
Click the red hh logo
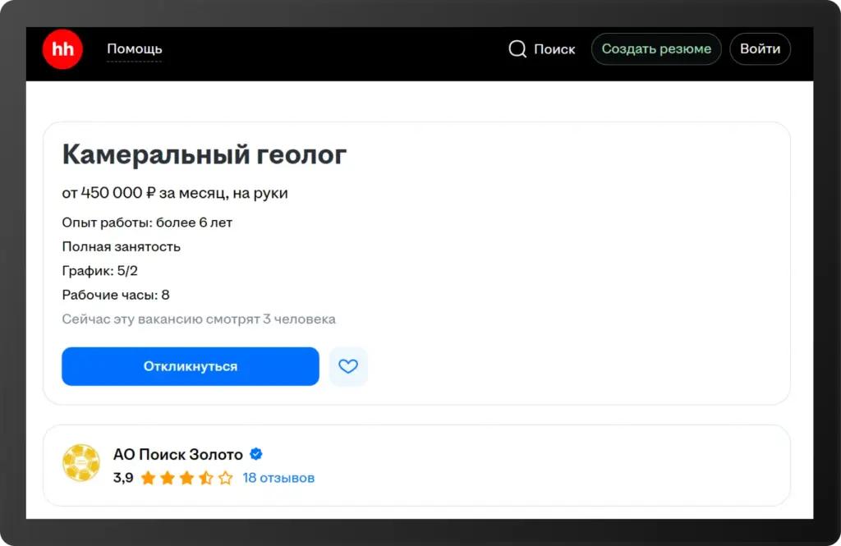62,49
